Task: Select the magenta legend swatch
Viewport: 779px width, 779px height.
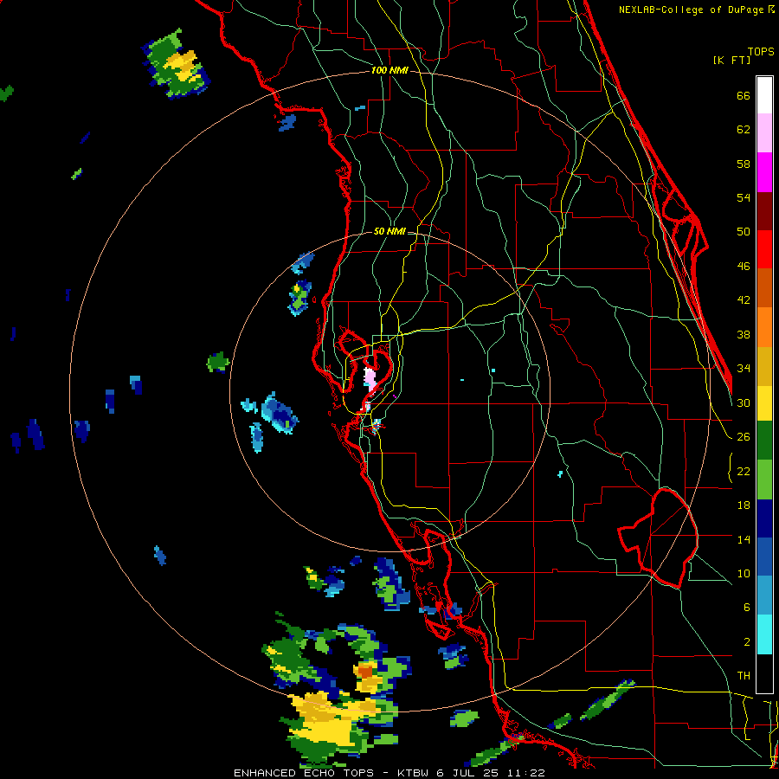Action: (764, 172)
